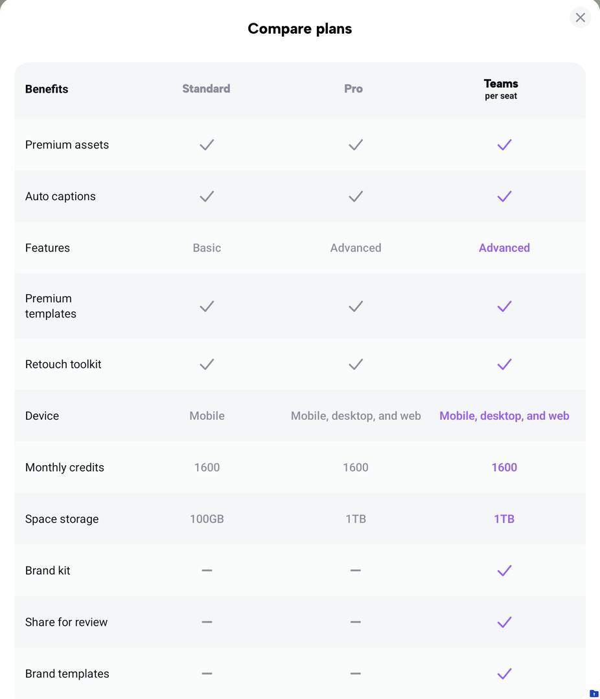Image resolution: width=600 pixels, height=699 pixels.
Task: Click the Teams checkmark for Premium assets
Action: coord(504,144)
